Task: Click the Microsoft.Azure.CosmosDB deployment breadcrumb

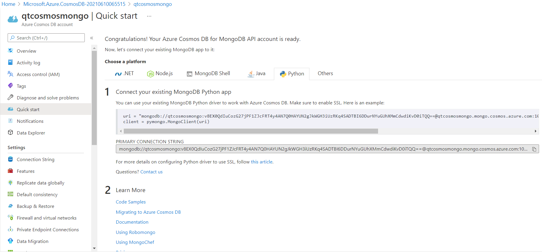Action: point(74,4)
